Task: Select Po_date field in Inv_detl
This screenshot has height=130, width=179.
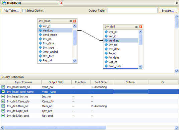Action: 121,58
